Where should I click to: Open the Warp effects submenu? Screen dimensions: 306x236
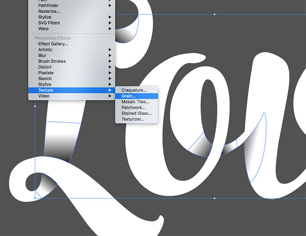tap(44, 29)
